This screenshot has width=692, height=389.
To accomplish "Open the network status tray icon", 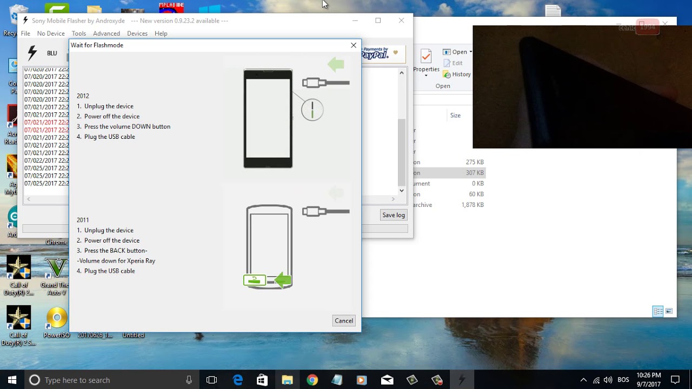I will (x=596, y=380).
